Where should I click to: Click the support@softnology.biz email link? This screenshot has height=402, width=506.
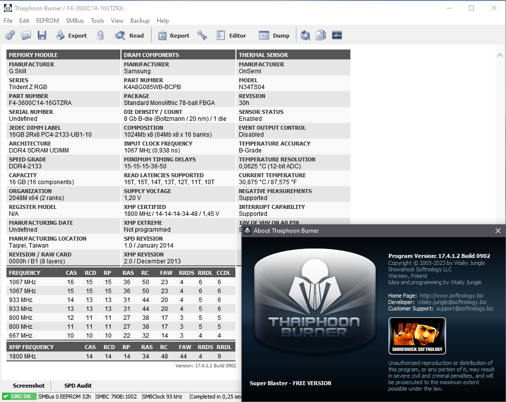point(465,308)
